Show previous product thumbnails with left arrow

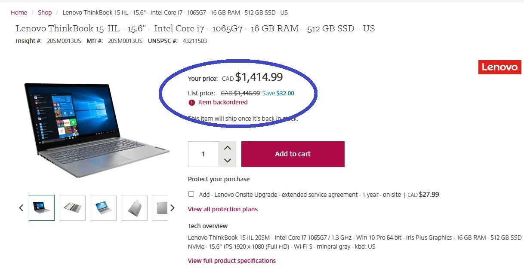coord(21,208)
